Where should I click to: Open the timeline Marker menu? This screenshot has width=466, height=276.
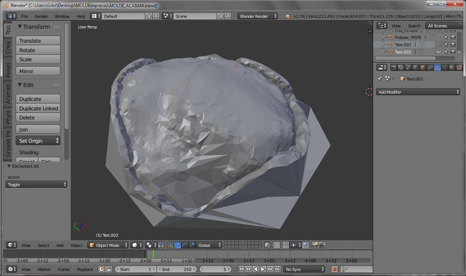click(x=44, y=269)
